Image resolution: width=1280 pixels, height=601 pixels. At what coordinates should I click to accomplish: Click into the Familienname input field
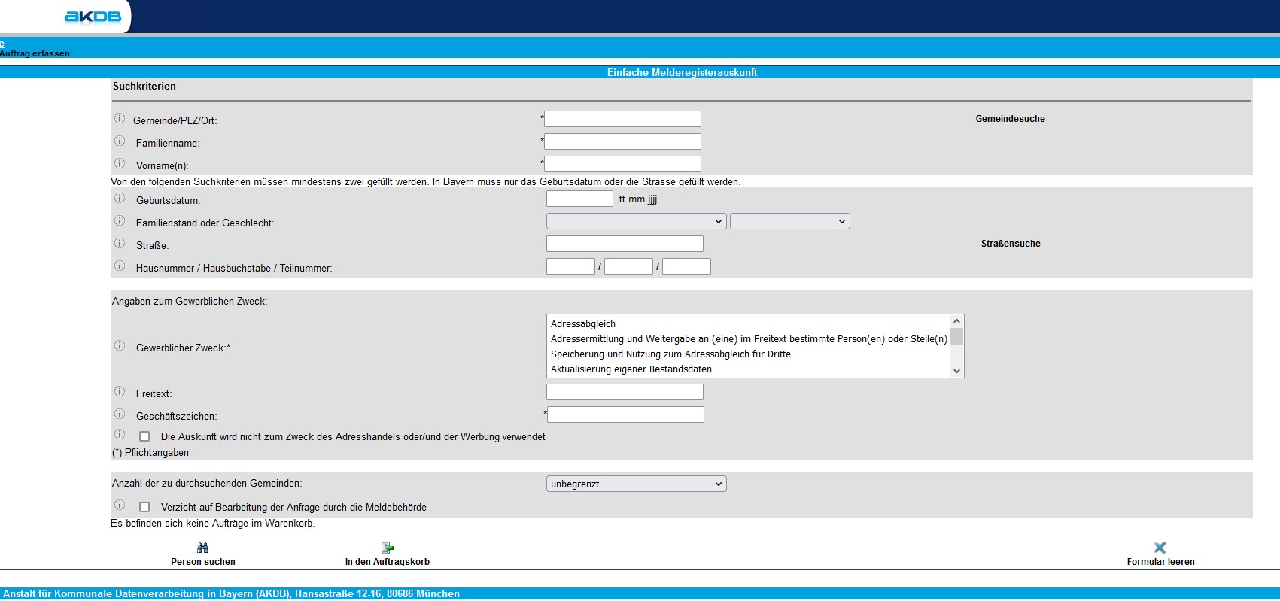[x=622, y=141]
